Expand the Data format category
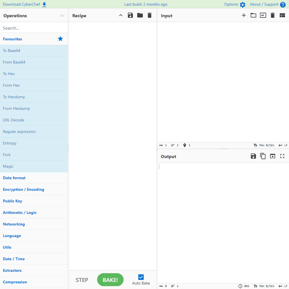Viewport: 289px width, 289px height. tap(14, 178)
